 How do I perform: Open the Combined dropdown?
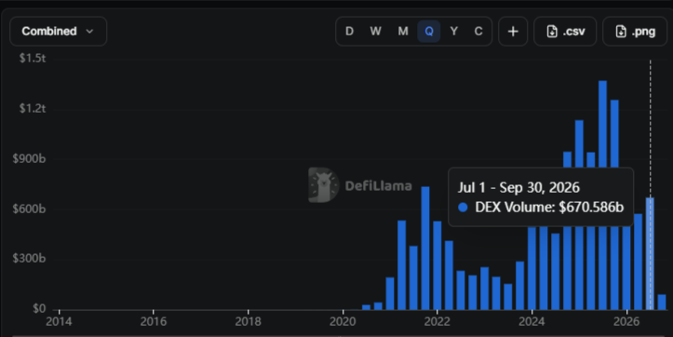click(58, 32)
